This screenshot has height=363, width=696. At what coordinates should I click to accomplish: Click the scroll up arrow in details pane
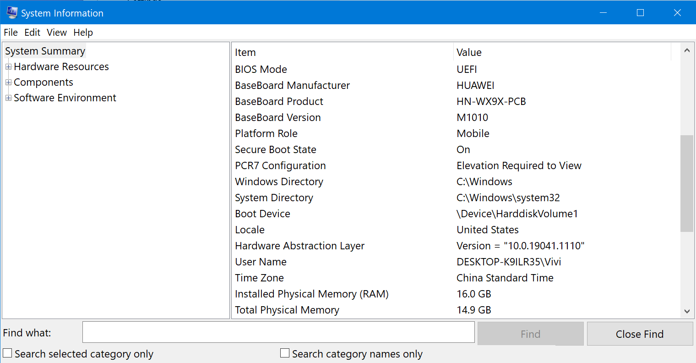pyautogui.click(x=687, y=51)
